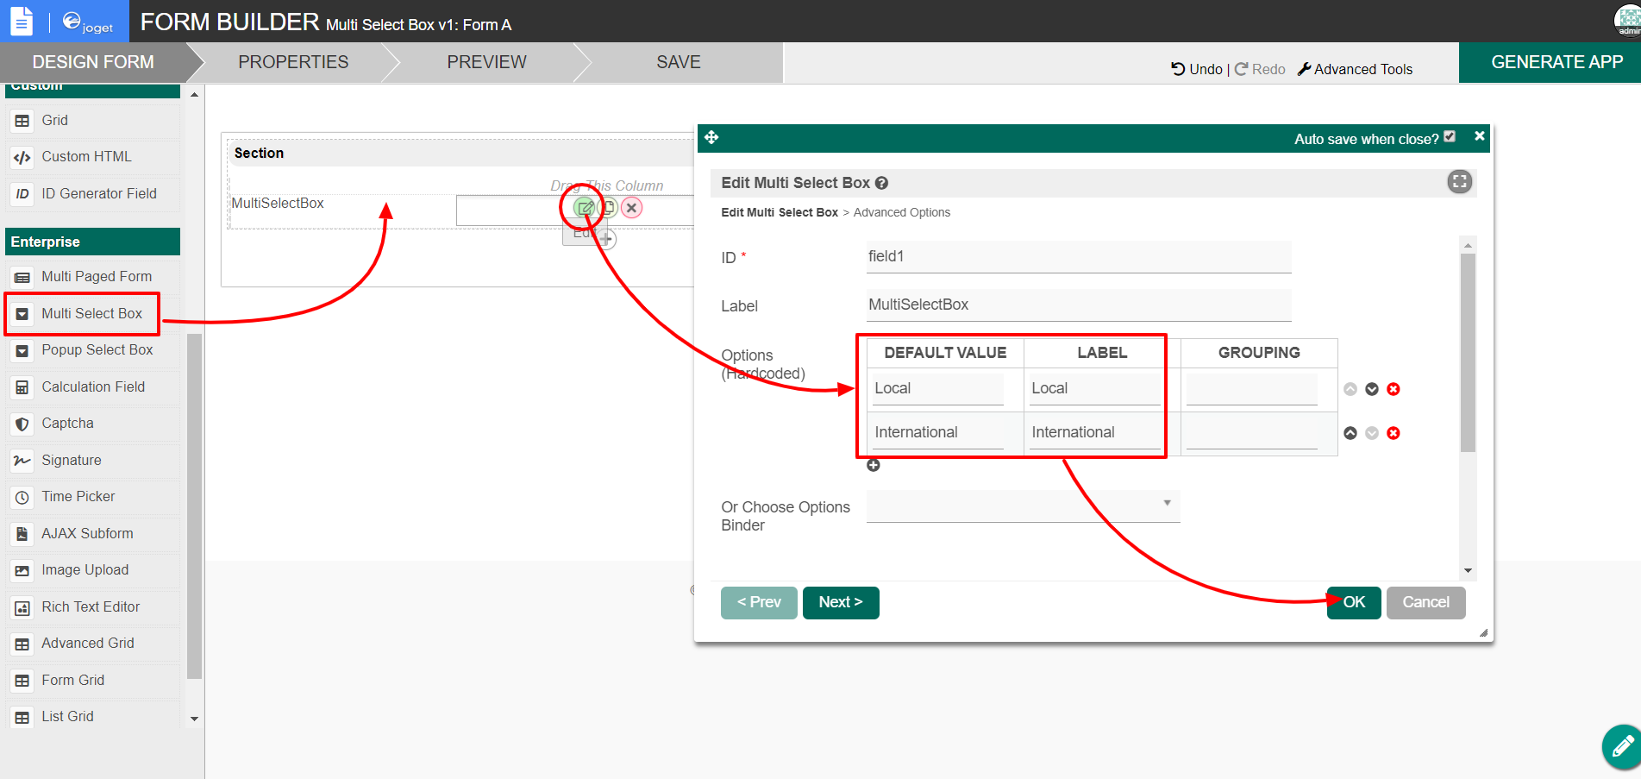1641x779 pixels.
Task: Click the green edit icon on MultiSelectBox field
Action: 585,208
